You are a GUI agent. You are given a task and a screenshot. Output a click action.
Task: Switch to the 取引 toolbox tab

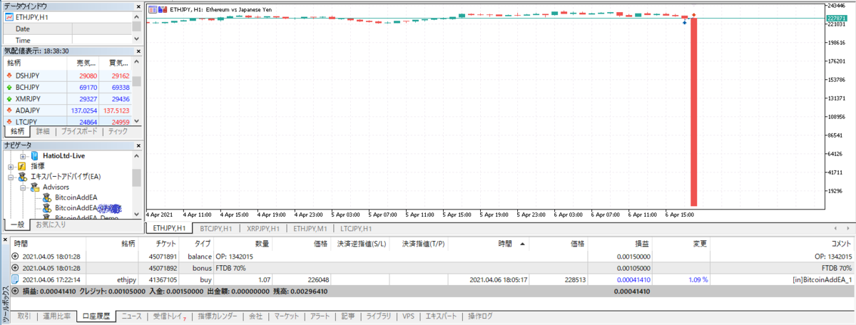(24, 315)
